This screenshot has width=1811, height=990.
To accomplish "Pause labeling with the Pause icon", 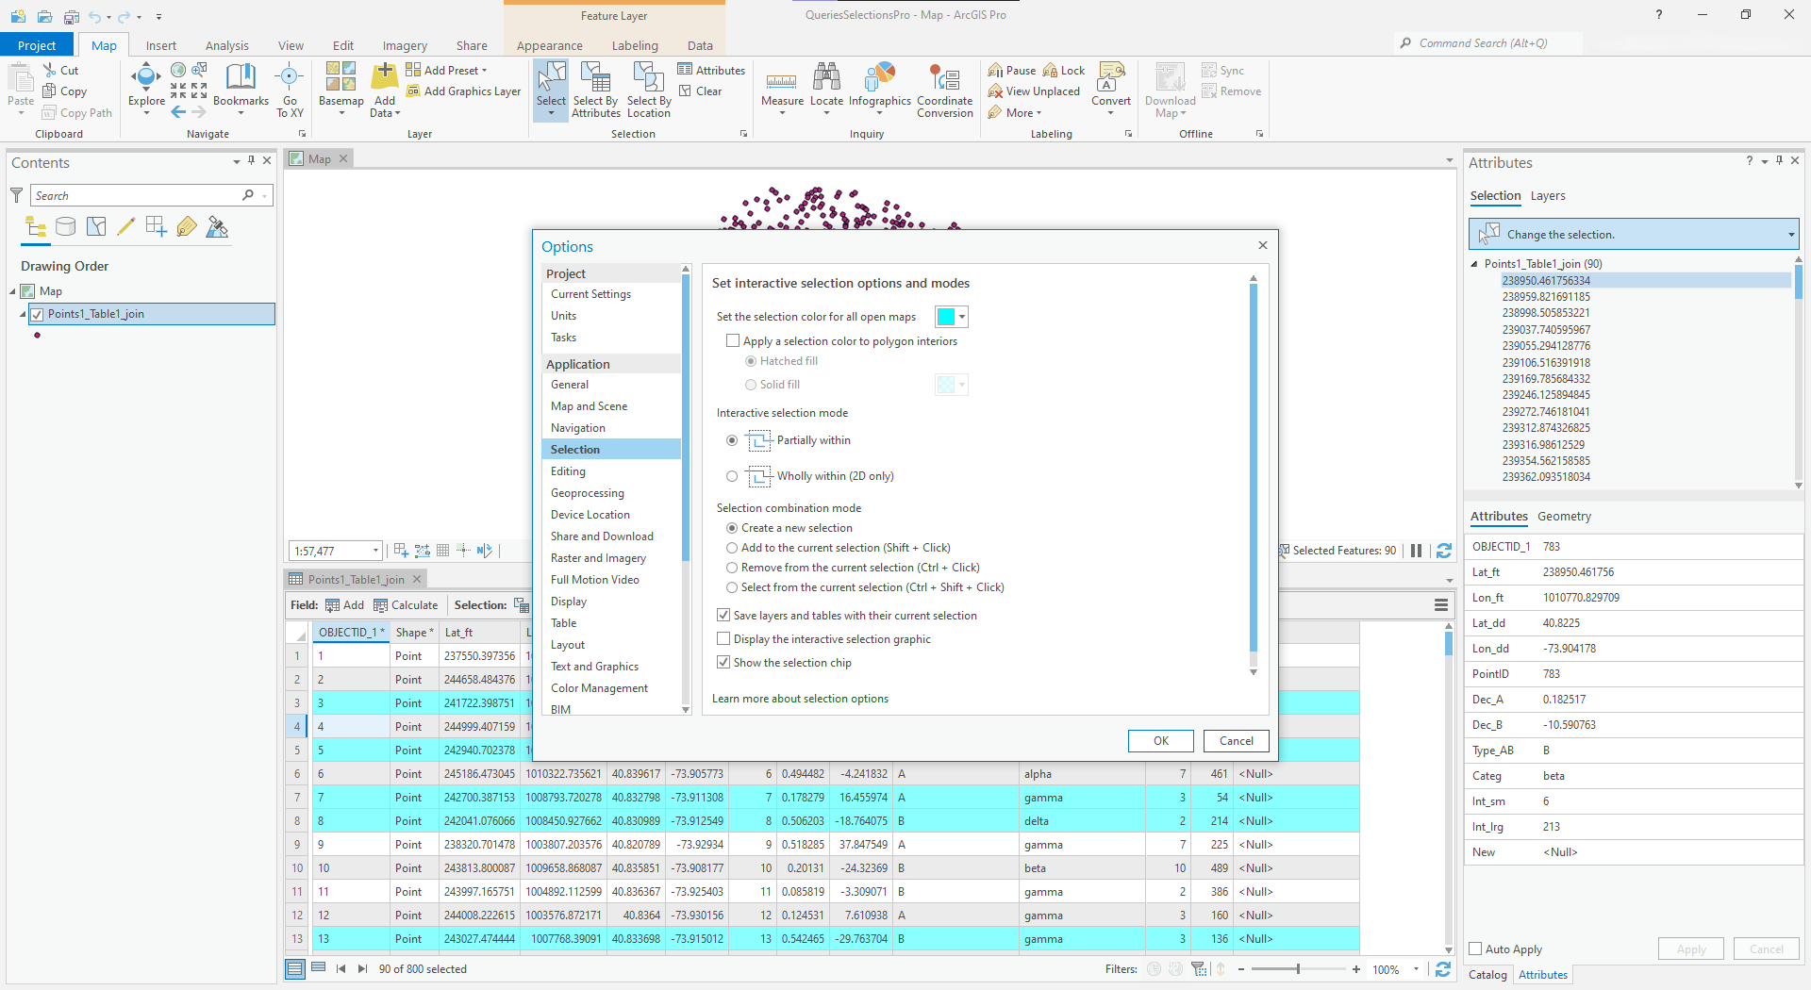I will pos(995,71).
